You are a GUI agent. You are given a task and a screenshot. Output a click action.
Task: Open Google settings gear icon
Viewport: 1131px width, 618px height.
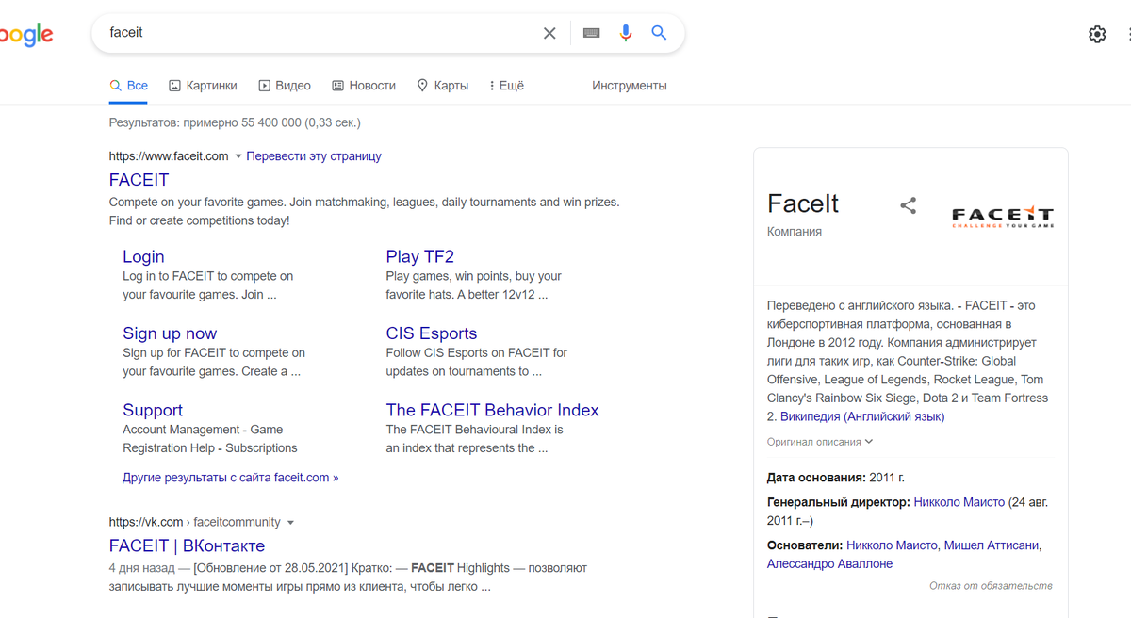tap(1097, 34)
